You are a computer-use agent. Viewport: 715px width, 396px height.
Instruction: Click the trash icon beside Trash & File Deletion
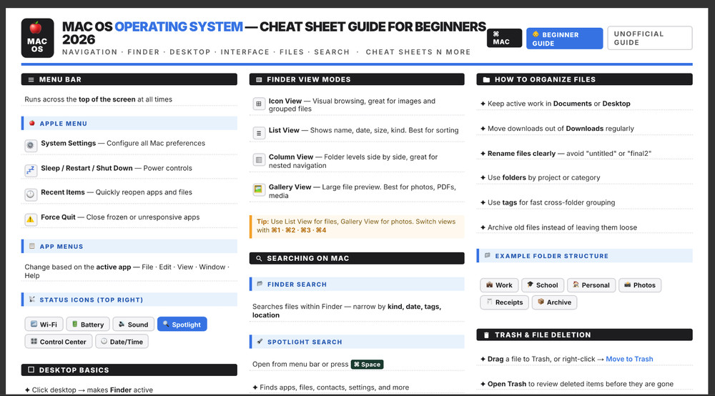tap(486, 335)
